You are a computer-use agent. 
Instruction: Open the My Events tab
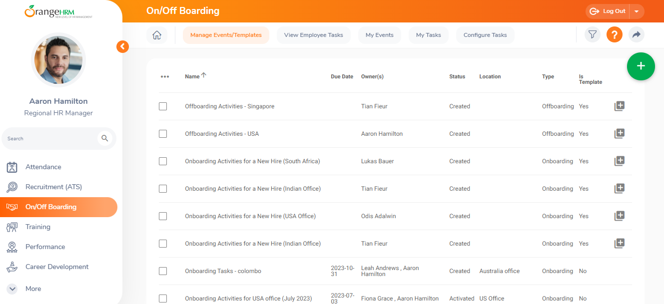point(379,35)
